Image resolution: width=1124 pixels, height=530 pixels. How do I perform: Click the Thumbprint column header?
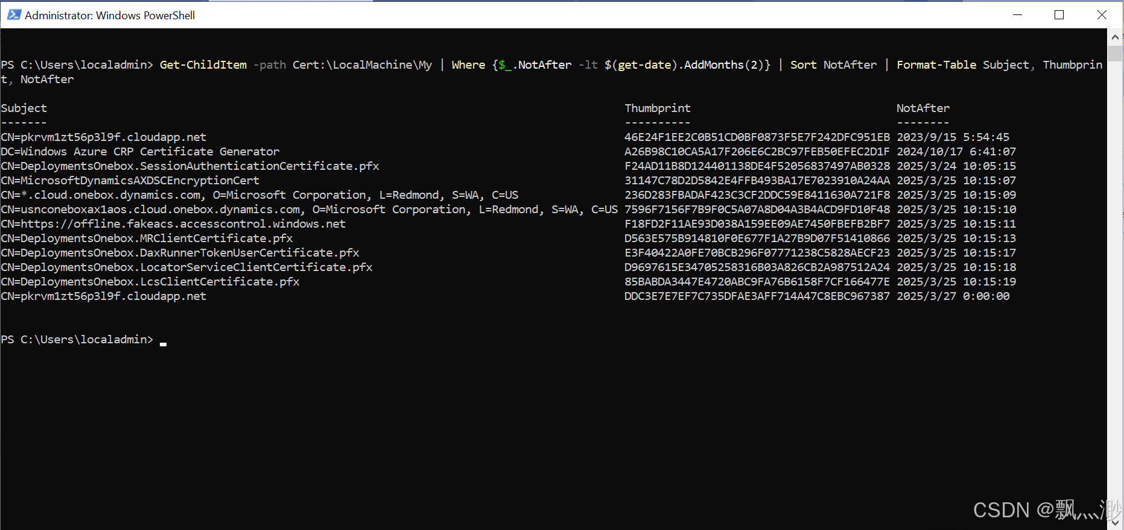click(658, 108)
